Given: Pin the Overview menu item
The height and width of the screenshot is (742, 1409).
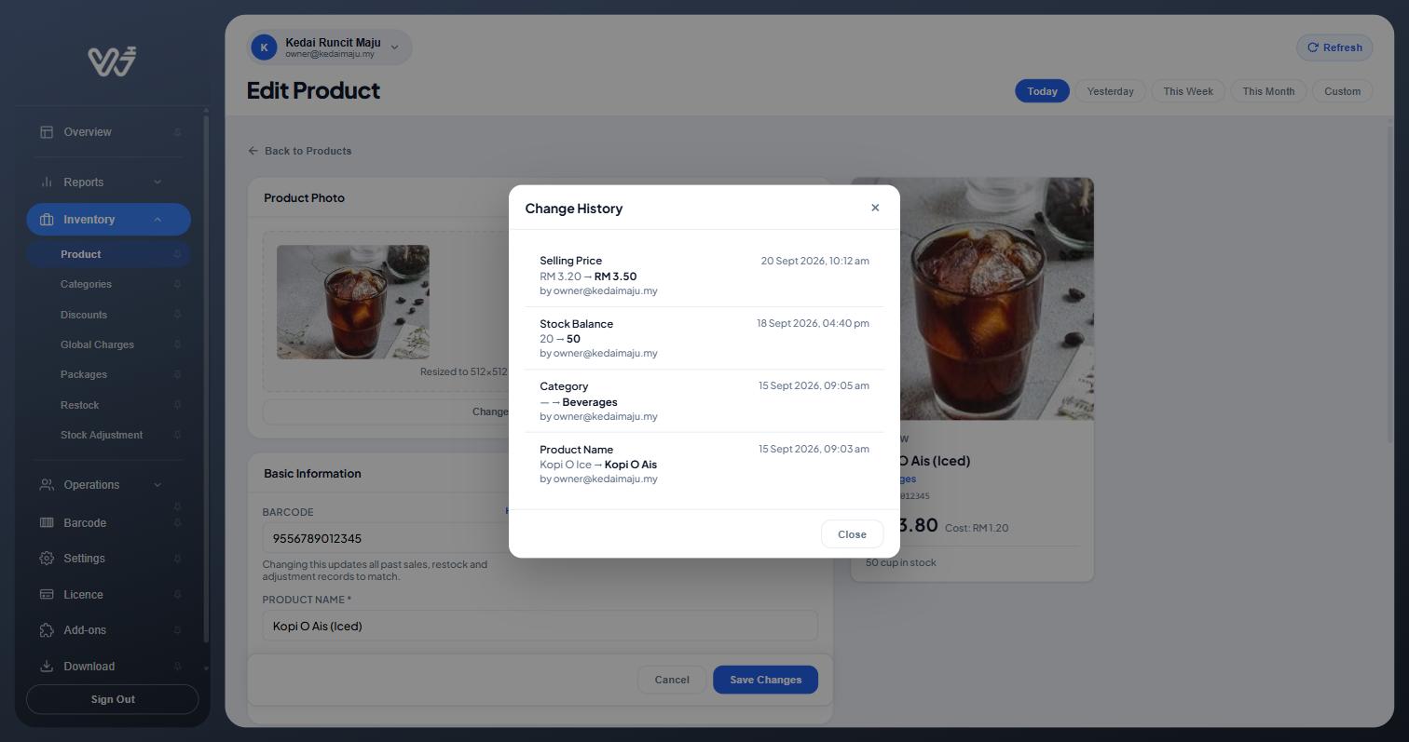Looking at the screenshot, I should 177,132.
